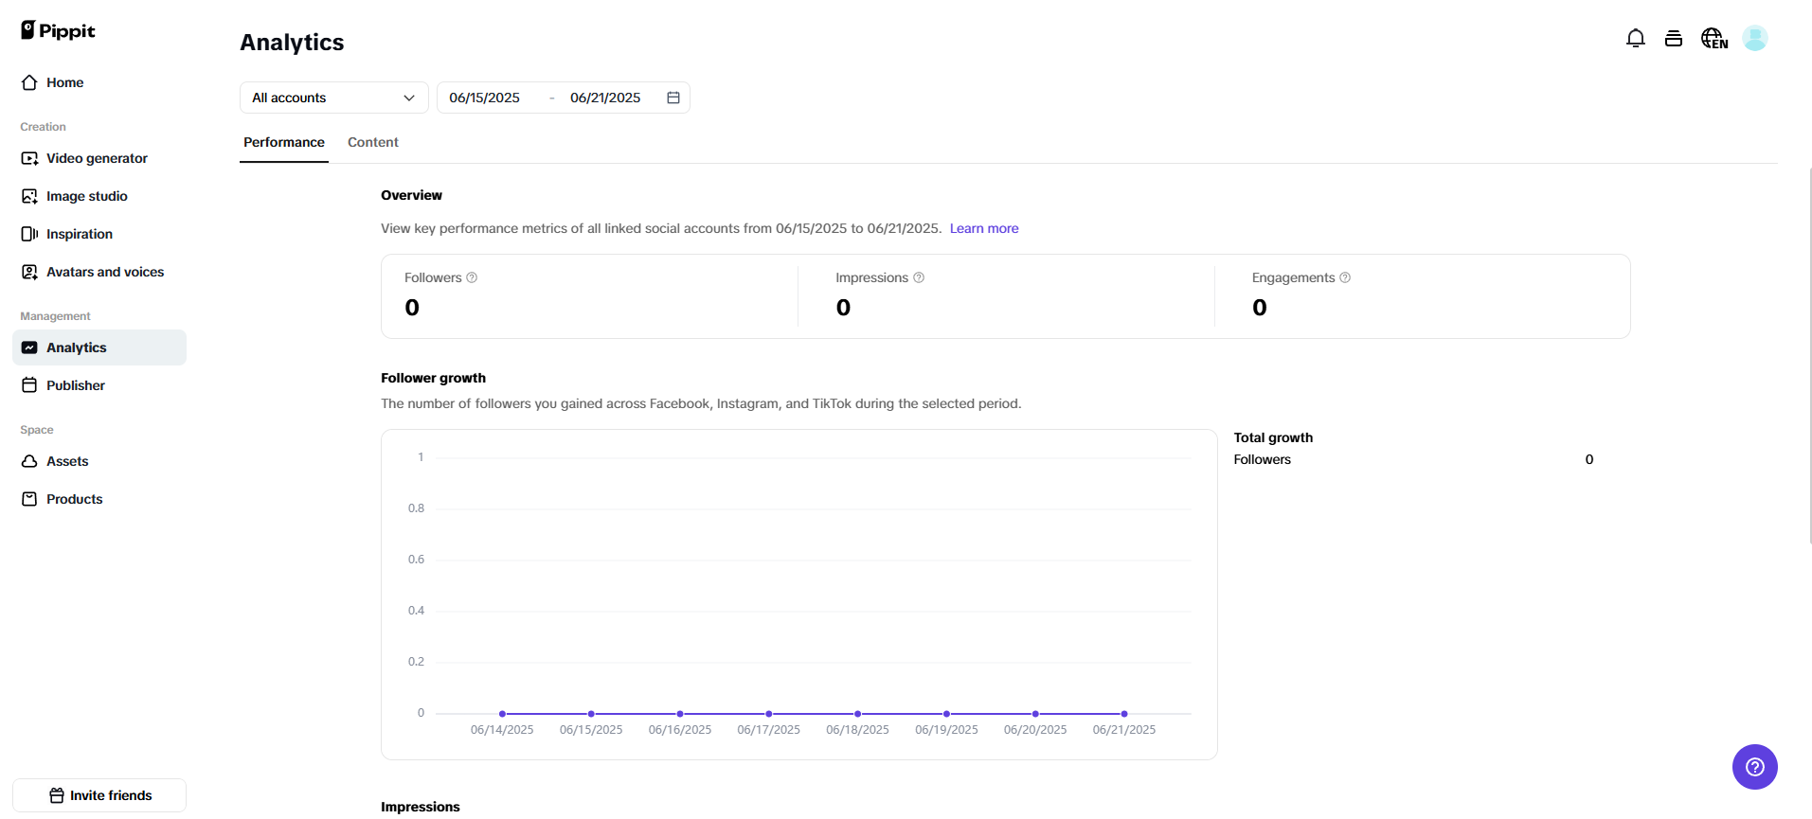Open Image studio menu label

click(x=87, y=196)
